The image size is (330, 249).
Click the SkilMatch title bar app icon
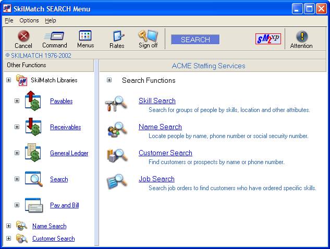pyautogui.click(x=7, y=9)
